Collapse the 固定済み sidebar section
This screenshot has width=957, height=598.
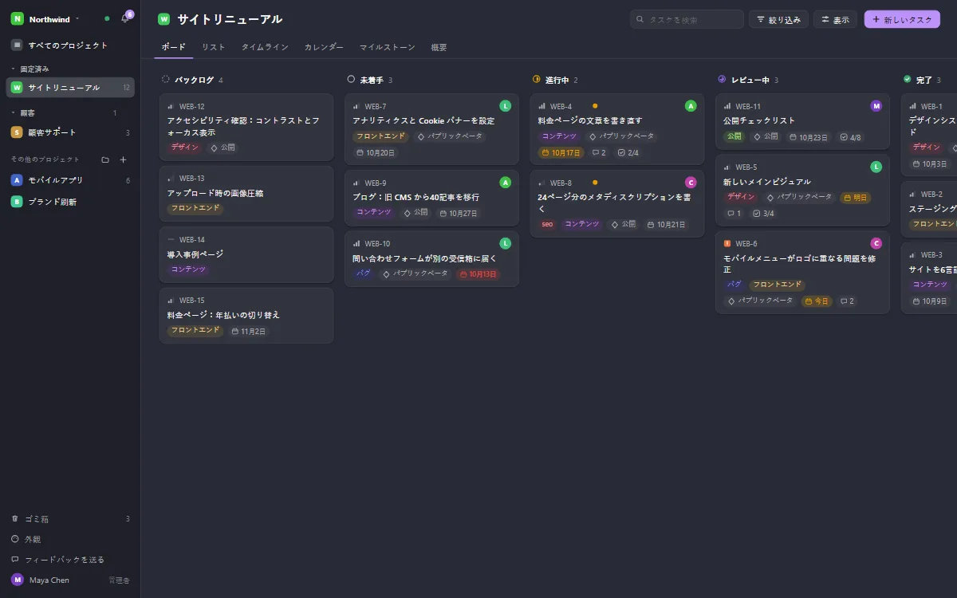point(30,69)
